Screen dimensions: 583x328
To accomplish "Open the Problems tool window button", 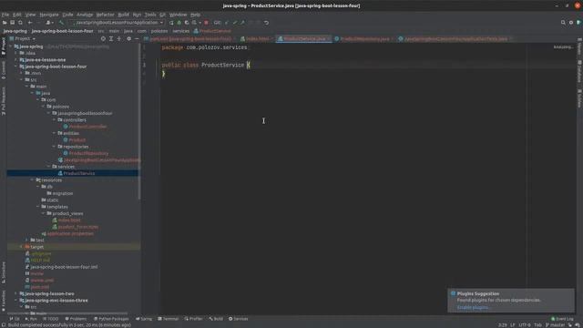I will [x=76, y=319].
